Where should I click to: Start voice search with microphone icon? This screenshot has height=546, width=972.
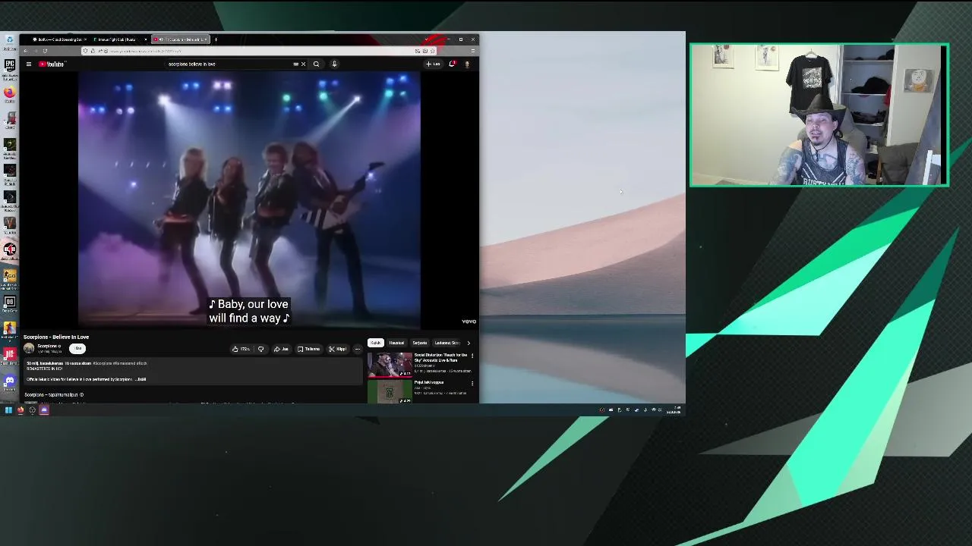point(334,64)
